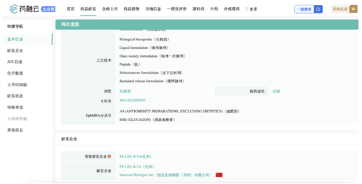This screenshot has height=184, width=362.
Task: Select 上市时间轴 in the sidebar
Action: coord(17,84)
